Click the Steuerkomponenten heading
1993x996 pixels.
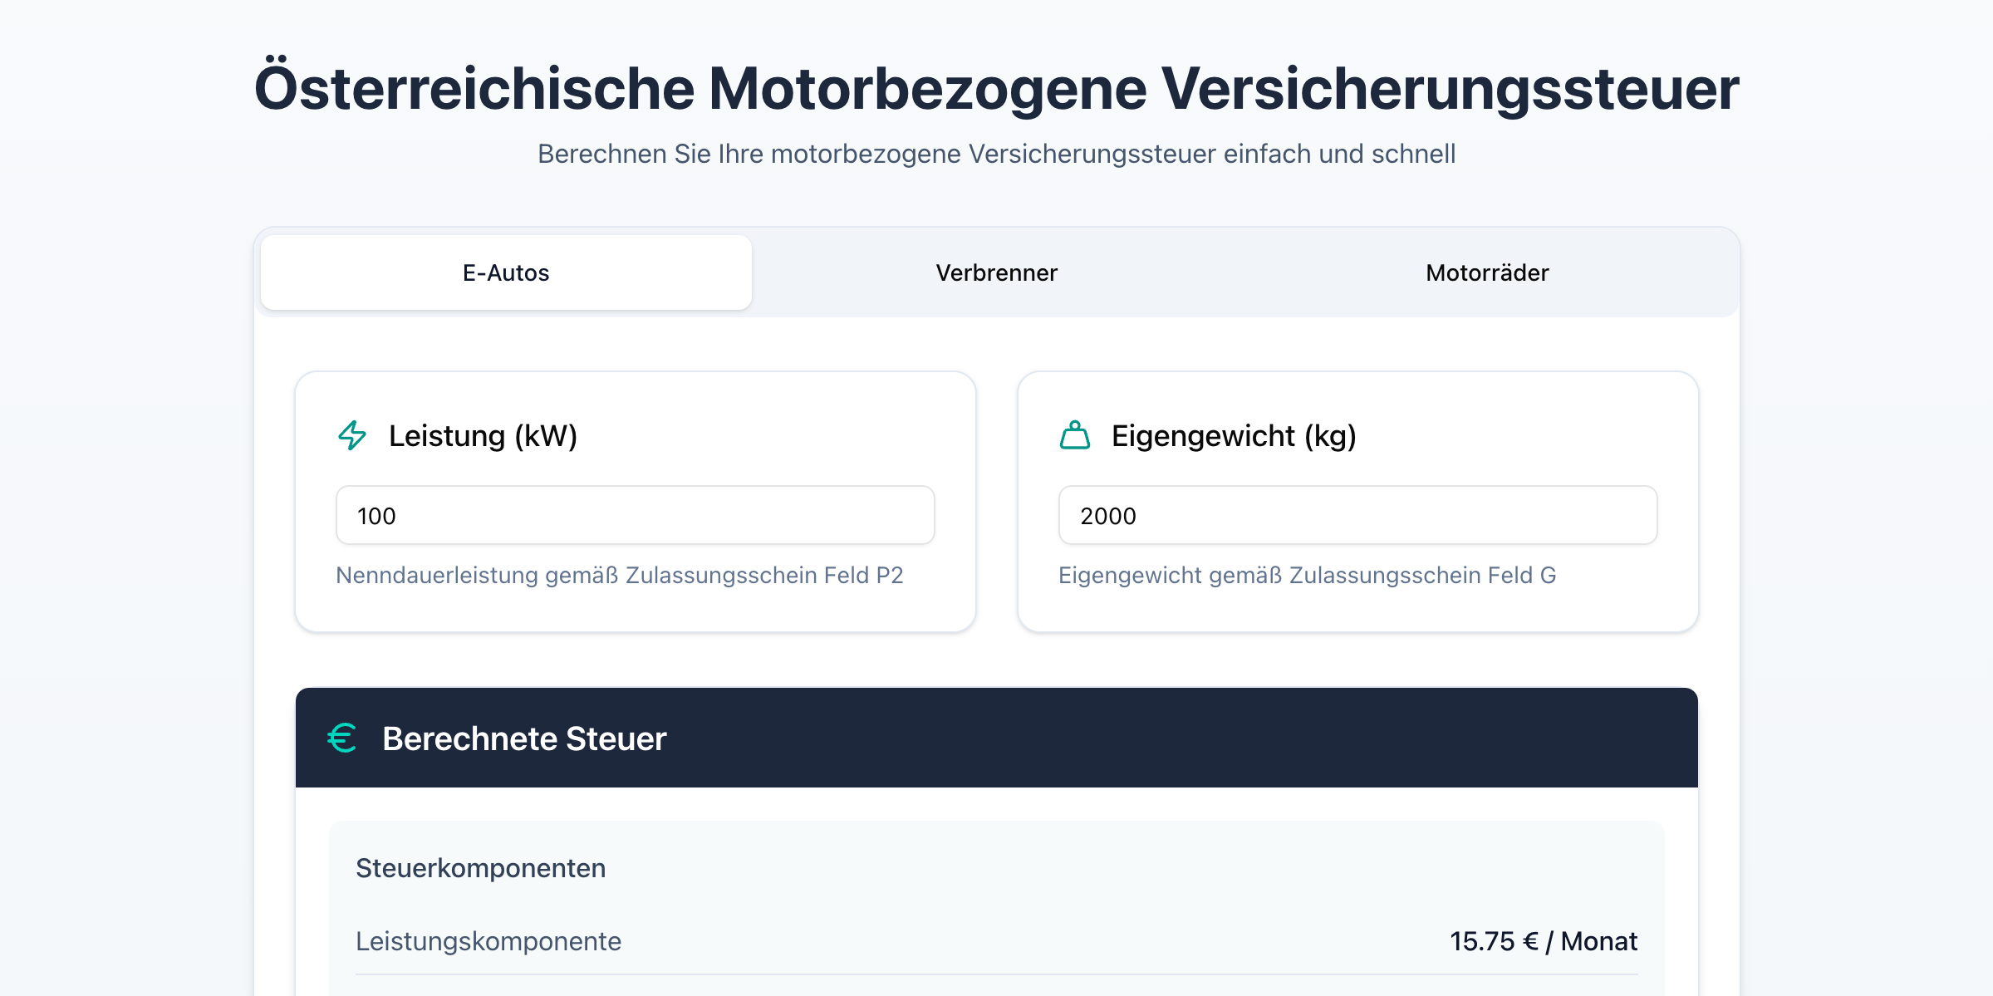(x=480, y=868)
